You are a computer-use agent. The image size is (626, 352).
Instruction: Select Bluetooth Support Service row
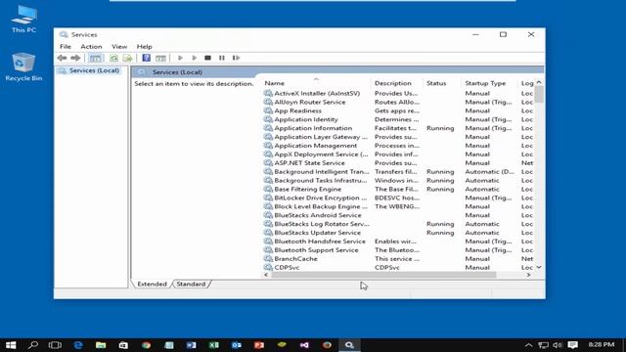[x=316, y=250]
